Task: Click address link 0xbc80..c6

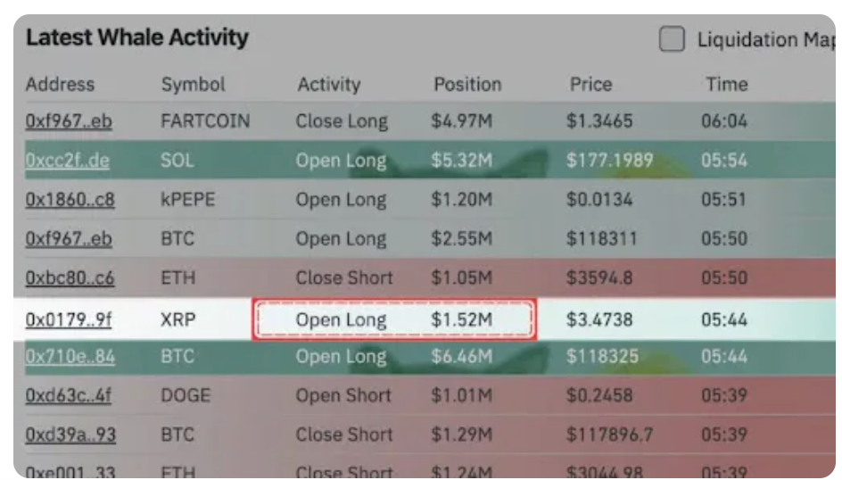Action: pos(70,278)
